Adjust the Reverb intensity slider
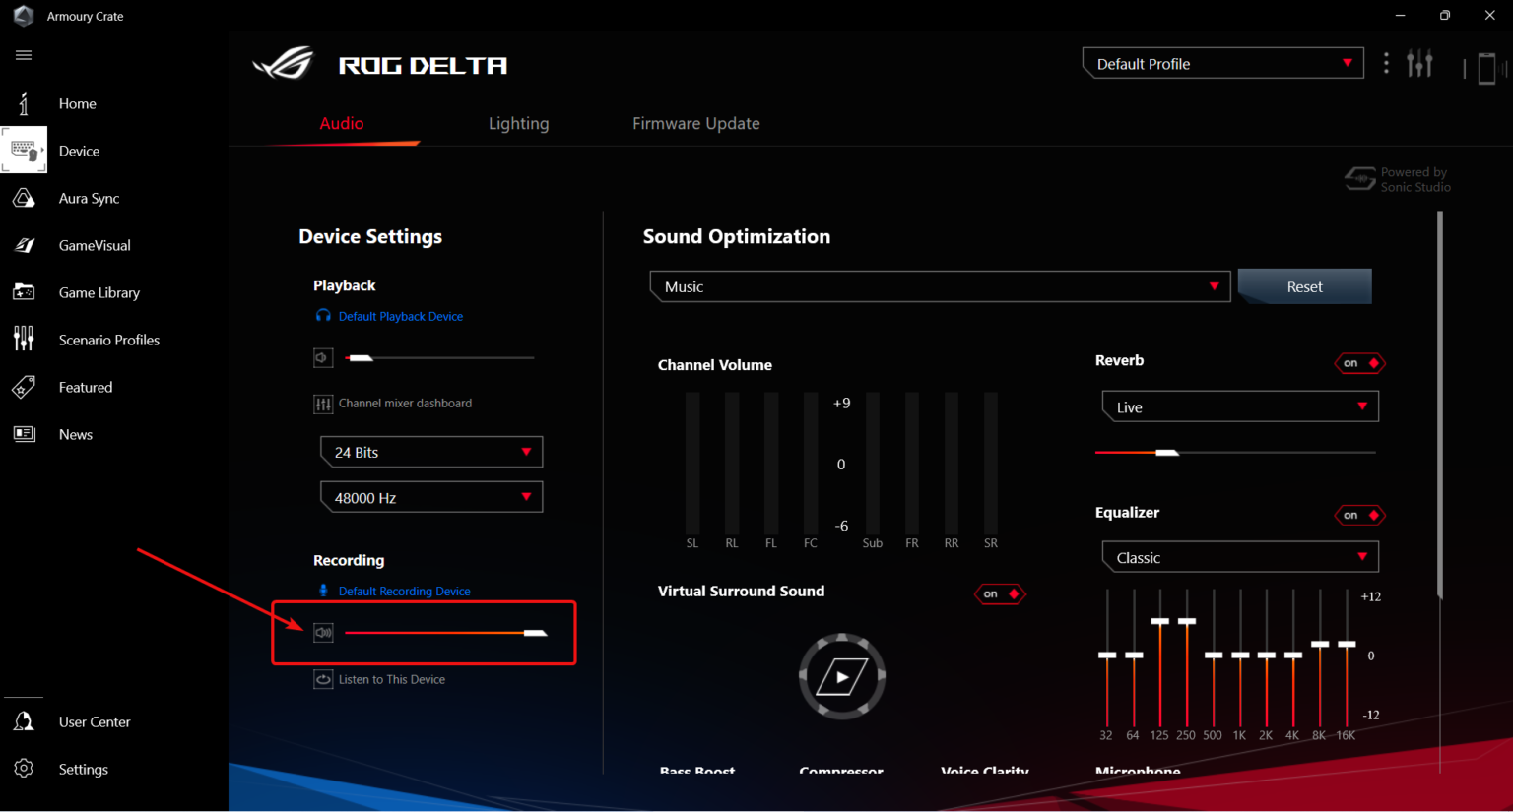 (1168, 452)
